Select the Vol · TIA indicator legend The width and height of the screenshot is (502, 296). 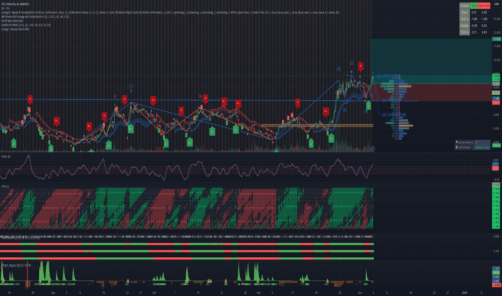(x=5, y=8)
